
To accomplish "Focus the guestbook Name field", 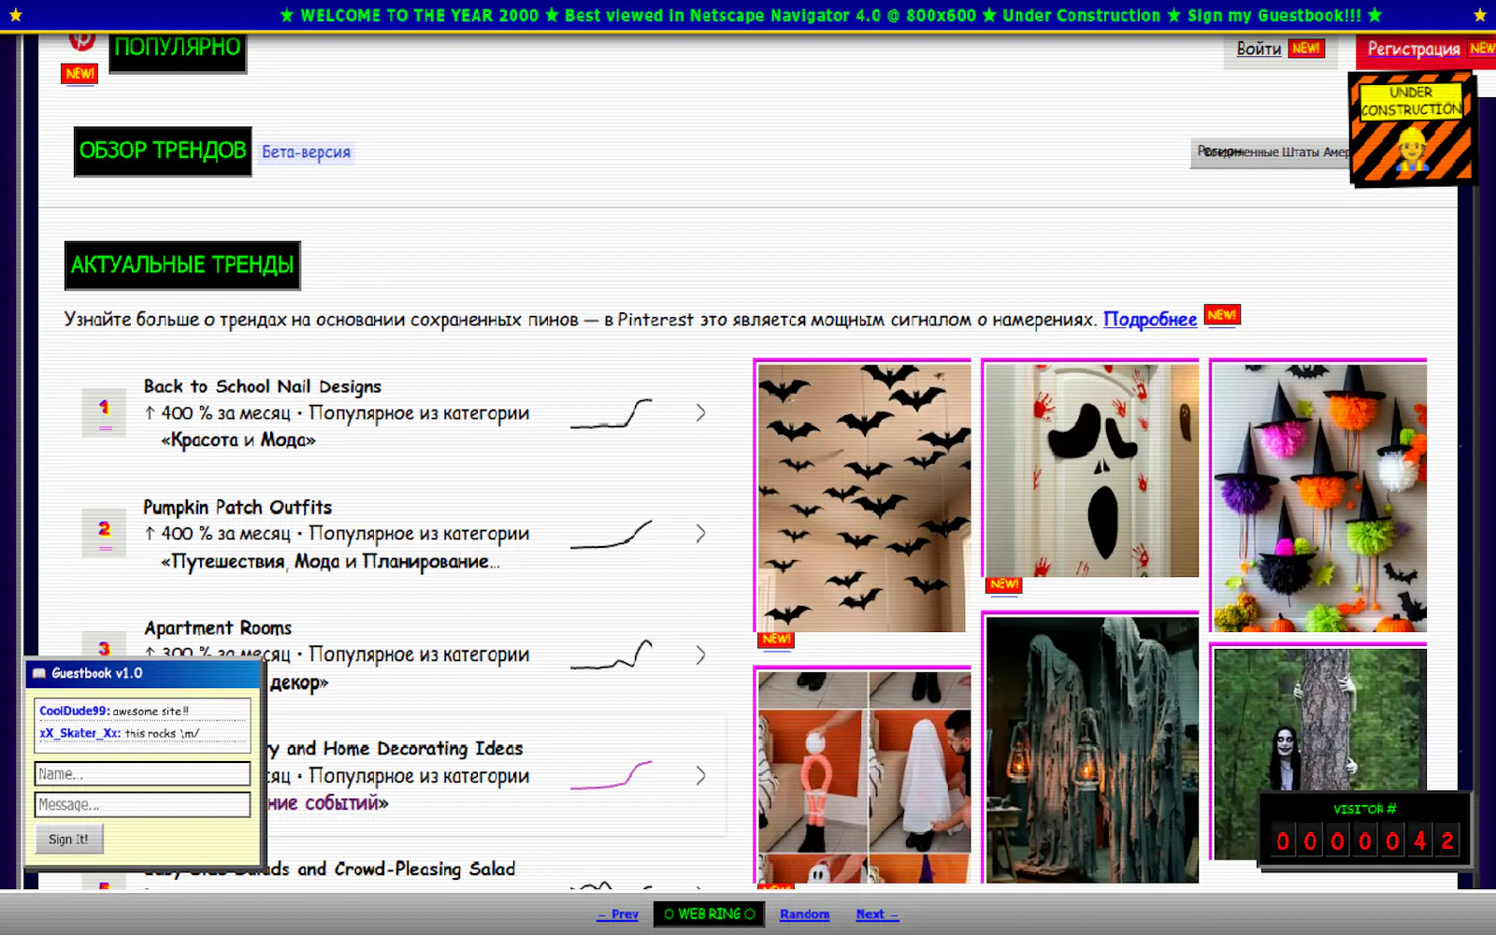I will (143, 774).
